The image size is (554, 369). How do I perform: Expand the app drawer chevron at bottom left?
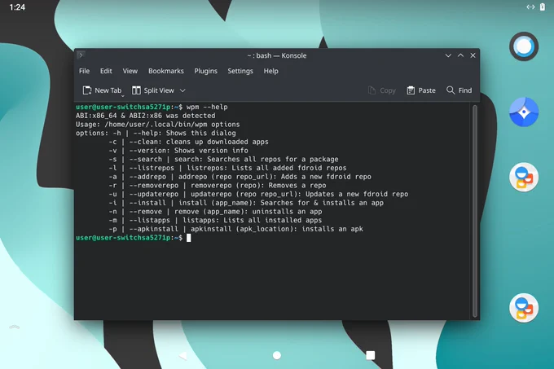15,327
